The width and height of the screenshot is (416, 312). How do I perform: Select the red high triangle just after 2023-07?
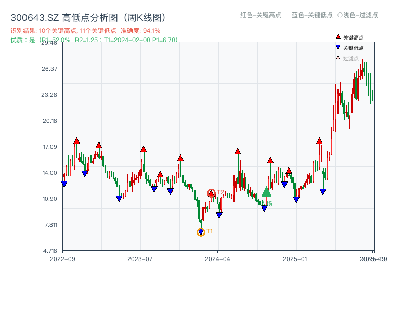[144, 149]
